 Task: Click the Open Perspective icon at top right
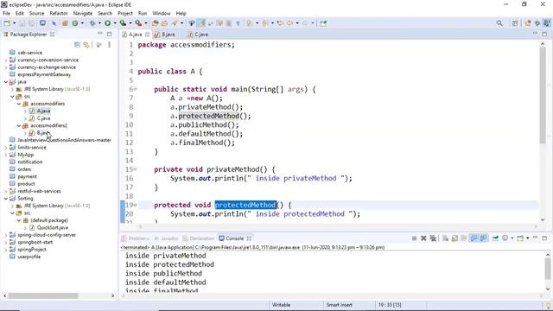point(515,23)
